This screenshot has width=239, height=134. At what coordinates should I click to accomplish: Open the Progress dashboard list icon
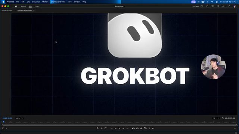click(x=212, y=6)
